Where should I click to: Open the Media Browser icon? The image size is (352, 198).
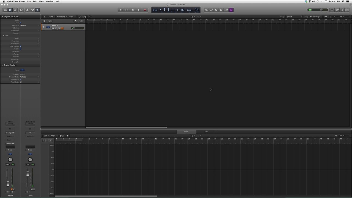click(x=347, y=10)
